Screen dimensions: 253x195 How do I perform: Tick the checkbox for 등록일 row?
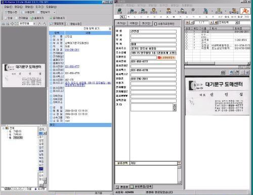(x=51, y=111)
